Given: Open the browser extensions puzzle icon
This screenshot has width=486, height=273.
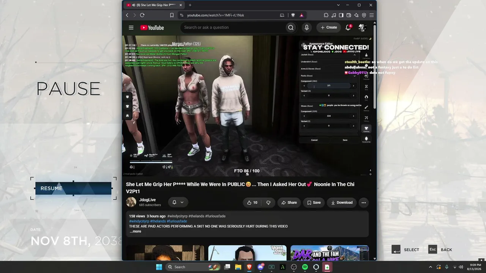Looking at the screenshot, I should point(326,15).
